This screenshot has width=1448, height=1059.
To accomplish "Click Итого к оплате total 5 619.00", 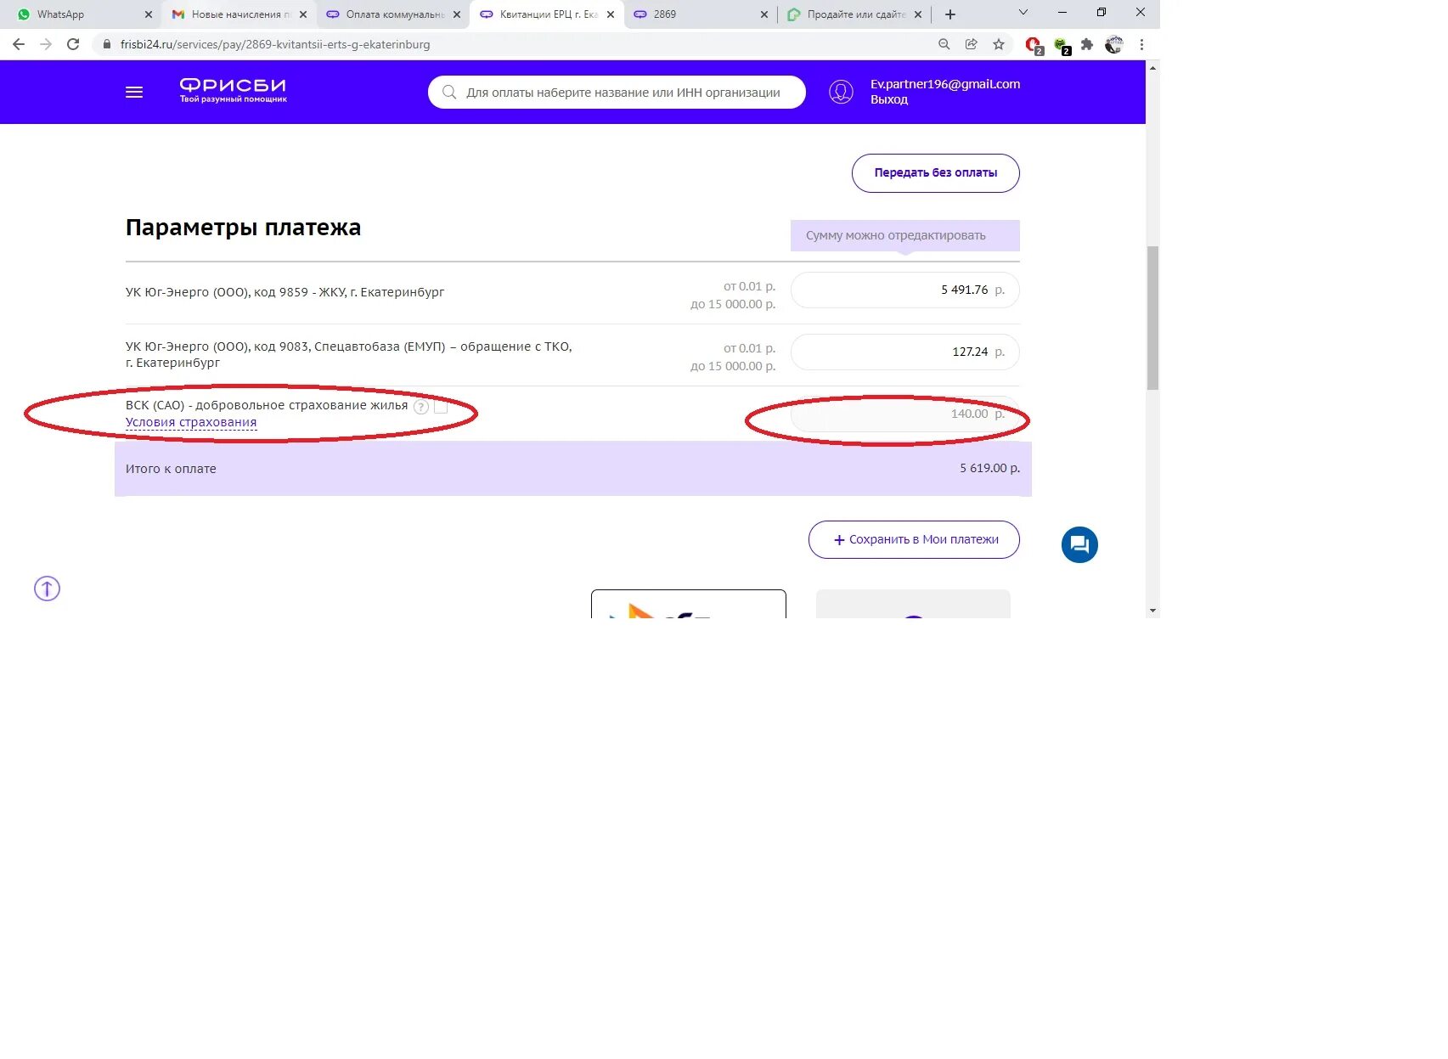I will tap(990, 468).
